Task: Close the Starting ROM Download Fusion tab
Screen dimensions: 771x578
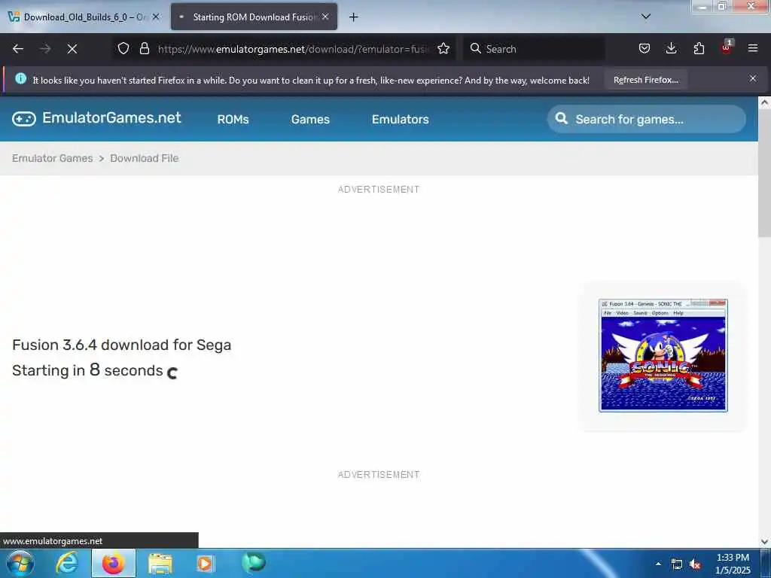Action: coord(325,17)
